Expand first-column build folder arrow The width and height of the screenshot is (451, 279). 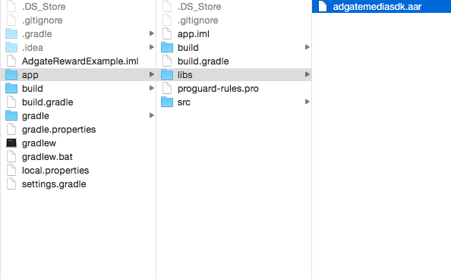(152, 88)
